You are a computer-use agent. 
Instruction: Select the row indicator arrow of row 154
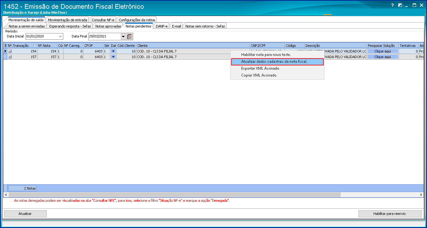click(5, 51)
